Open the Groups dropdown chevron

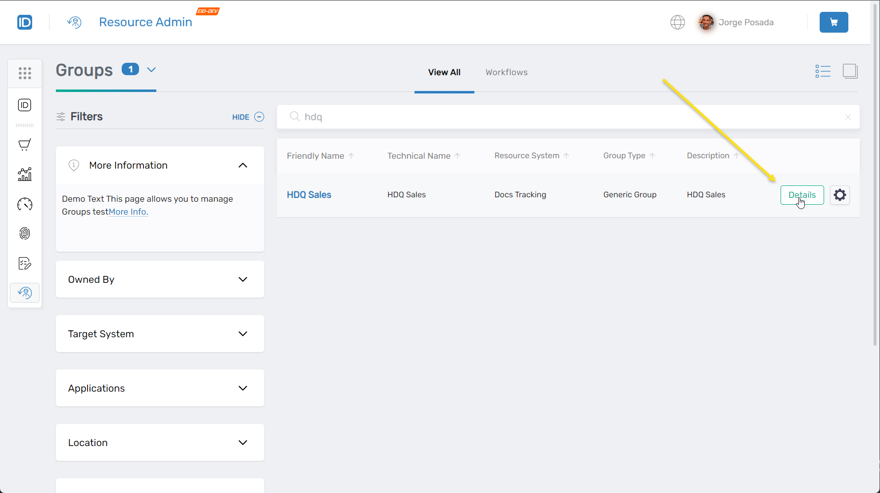tap(151, 70)
